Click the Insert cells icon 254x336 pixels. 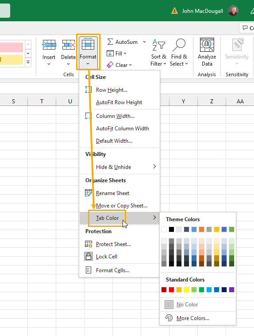(49, 45)
